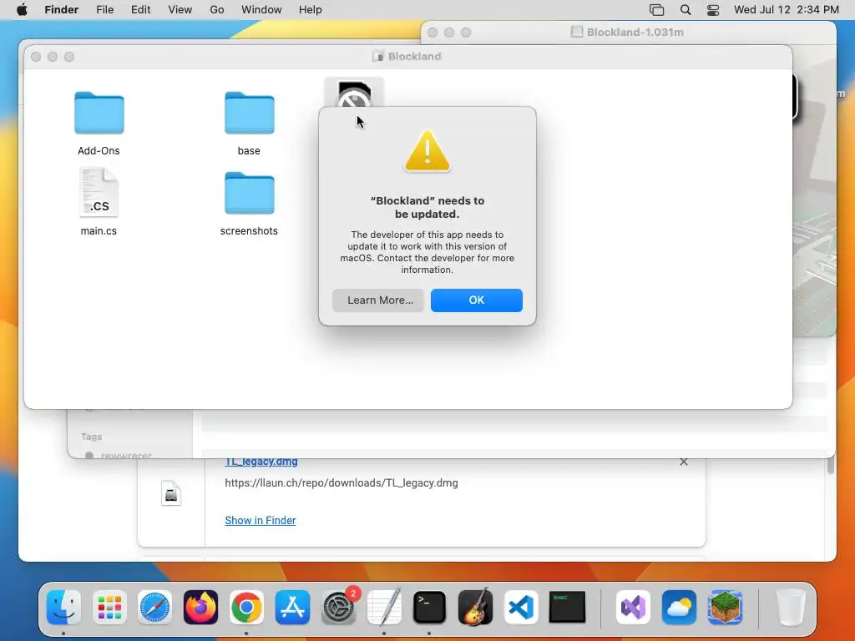Viewport: 855px width, 641px height.
Task: Open the Edit menu
Action: pos(140,10)
